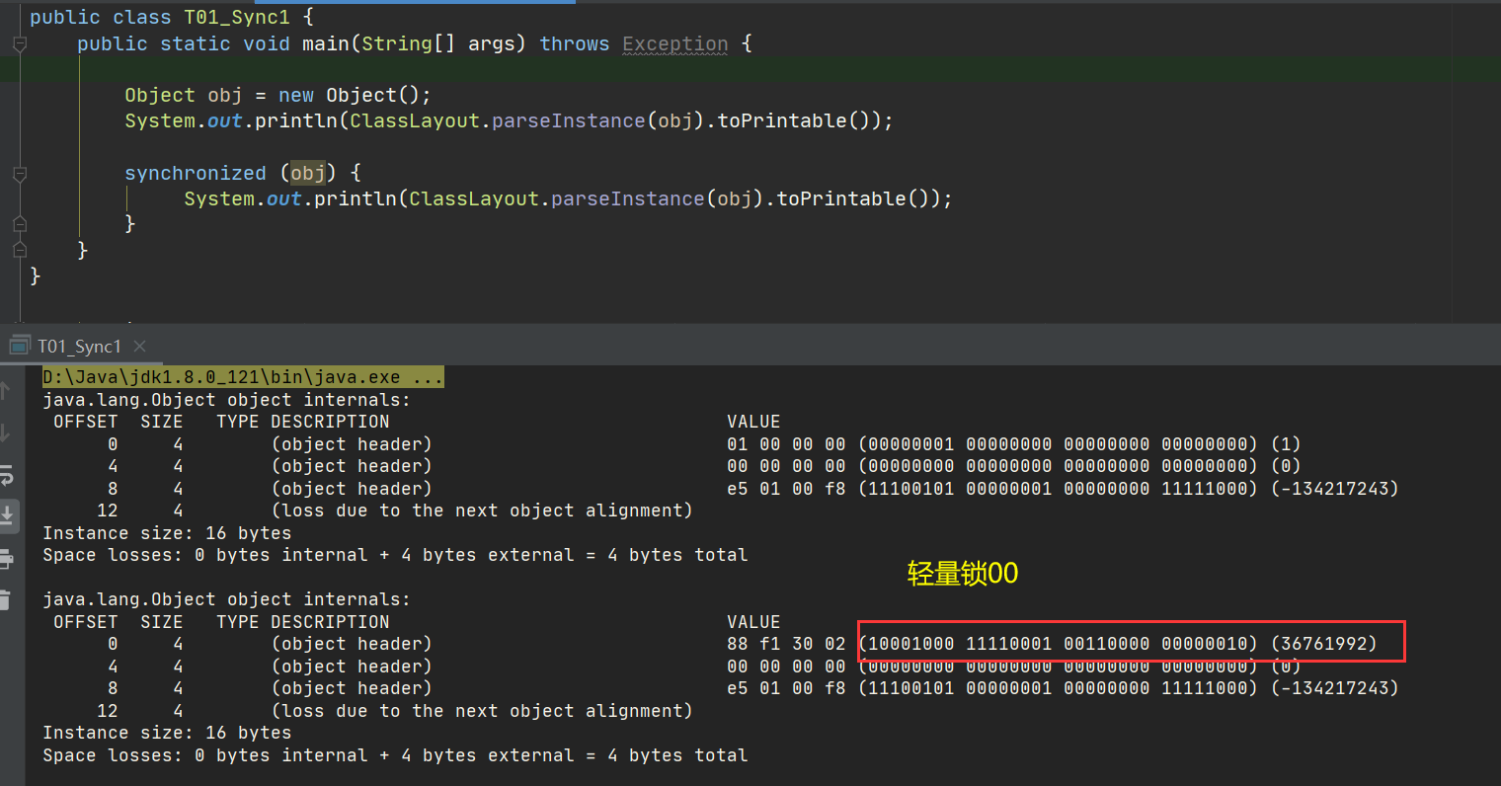Click the '(36761992)' decimal value
Viewport: 1501px width, 786px height.
coord(1324,644)
